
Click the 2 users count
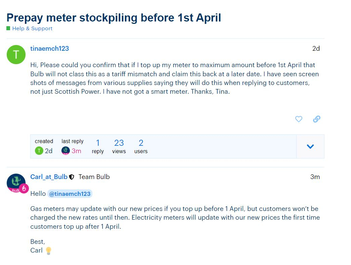(141, 146)
